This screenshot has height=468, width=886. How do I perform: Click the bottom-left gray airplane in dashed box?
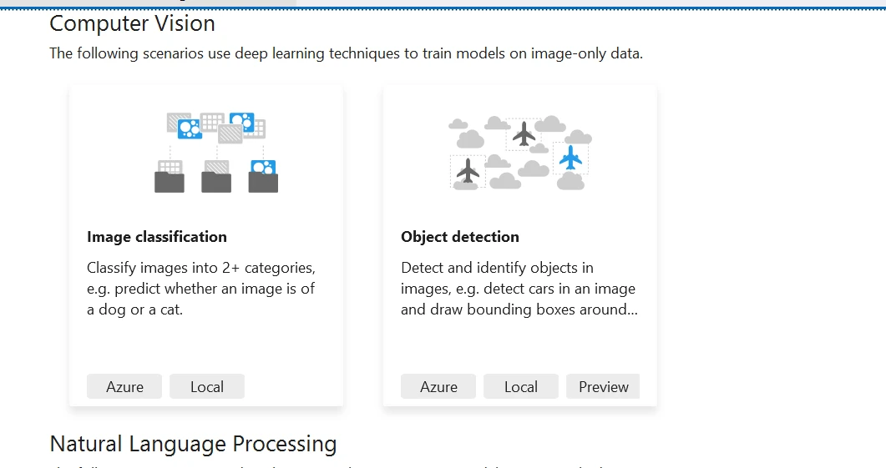coord(468,171)
